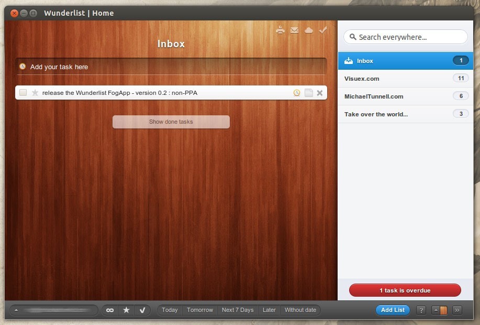Open the Email sharing icon
Screen dimensions: 480x325
[294, 30]
